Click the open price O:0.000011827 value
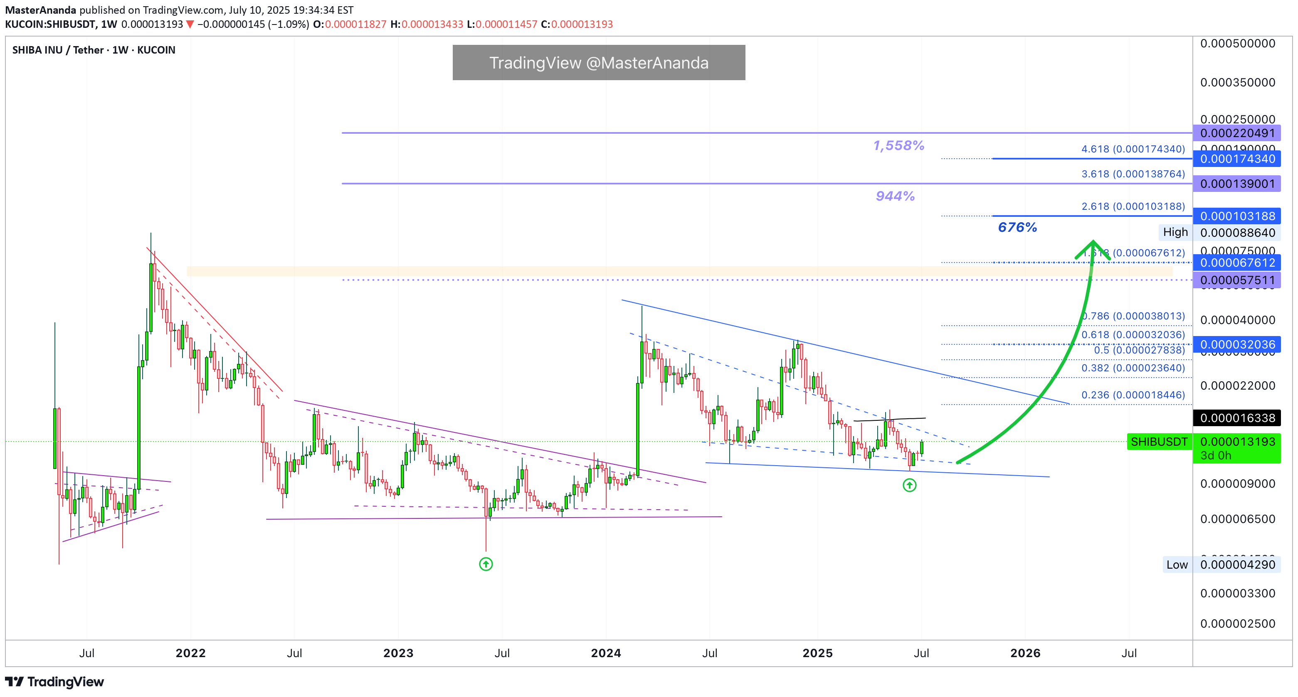Viewport: 1298px width, 697px height. tap(350, 24)
